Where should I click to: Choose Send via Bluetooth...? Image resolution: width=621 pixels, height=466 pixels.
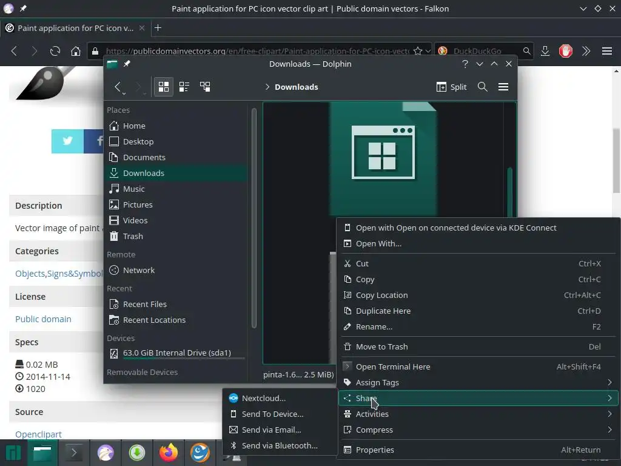pyautogui.click(x=280, y=446)
